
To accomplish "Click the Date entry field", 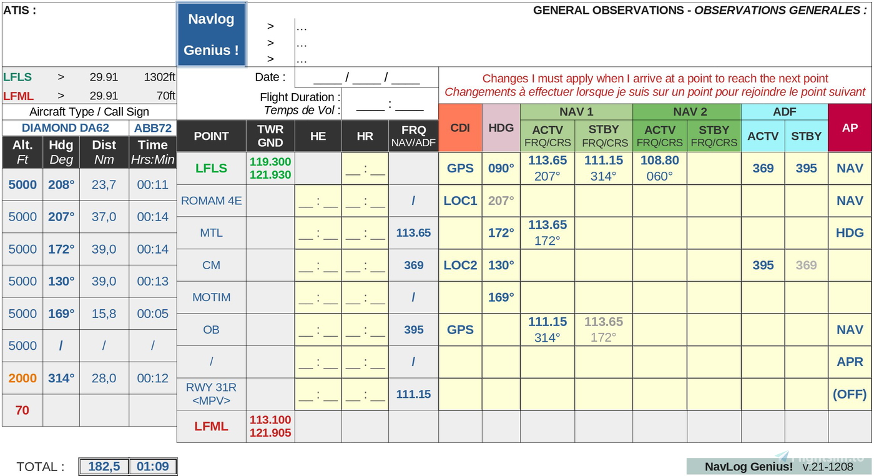I will 366,78.
